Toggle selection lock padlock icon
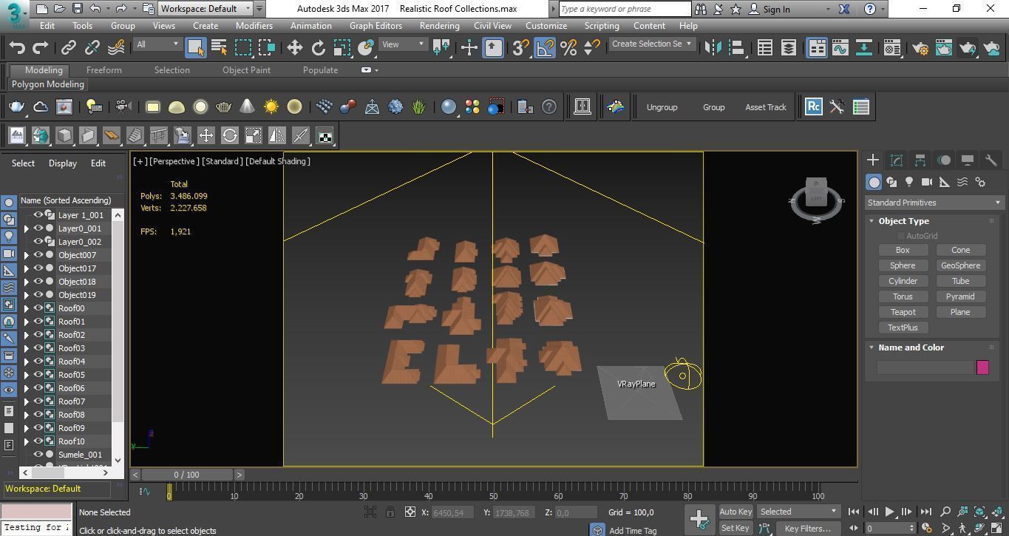Screen dimensions: 1009x536 pos(390,512)
